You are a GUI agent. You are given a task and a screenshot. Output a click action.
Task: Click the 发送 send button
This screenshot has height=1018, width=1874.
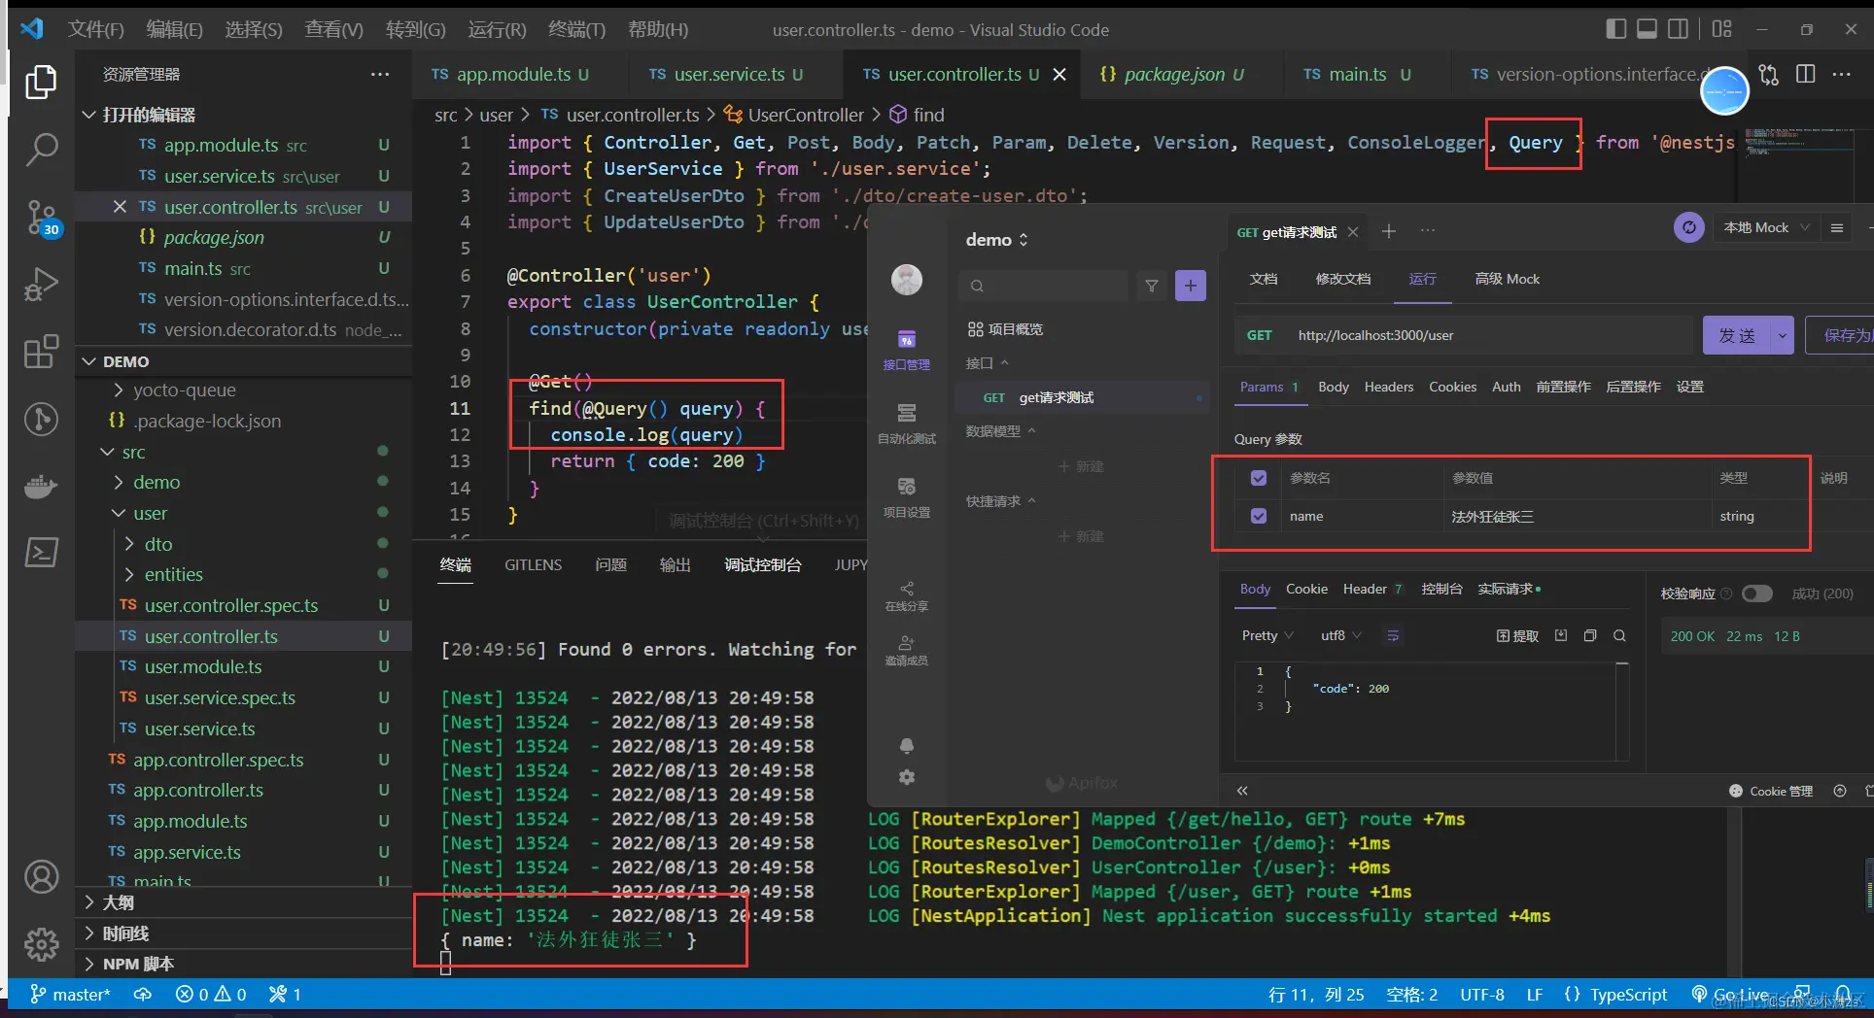pos(1737,335)
